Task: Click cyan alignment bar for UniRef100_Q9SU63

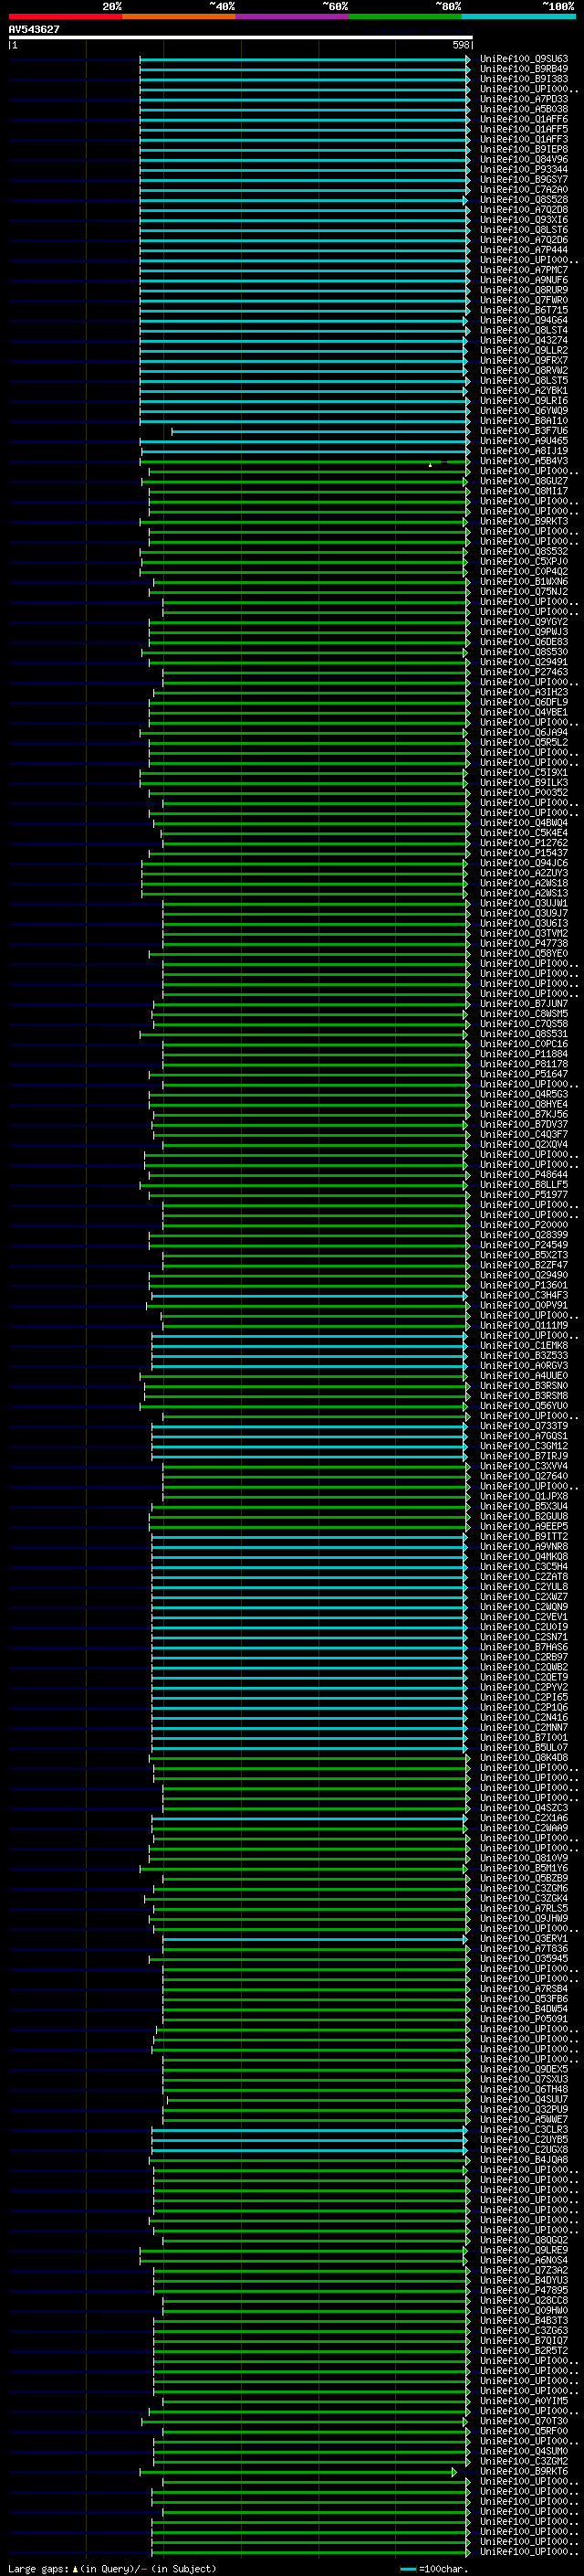Action: (x=305, y=59)
